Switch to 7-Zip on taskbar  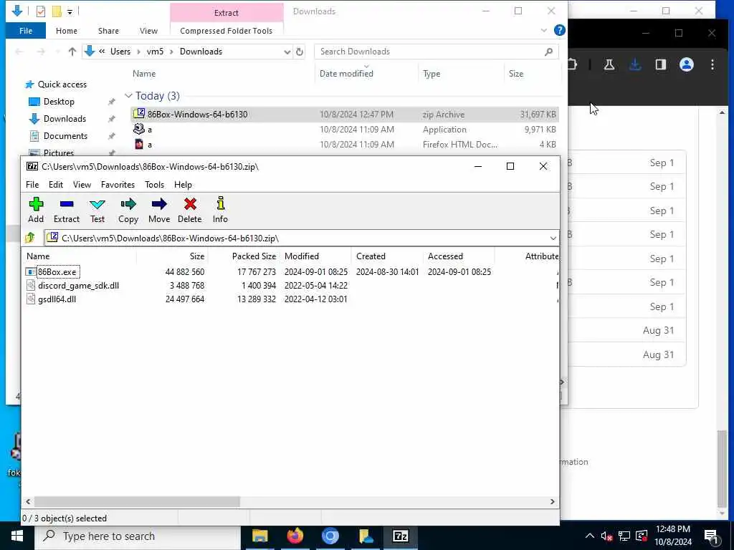point(400,536)
